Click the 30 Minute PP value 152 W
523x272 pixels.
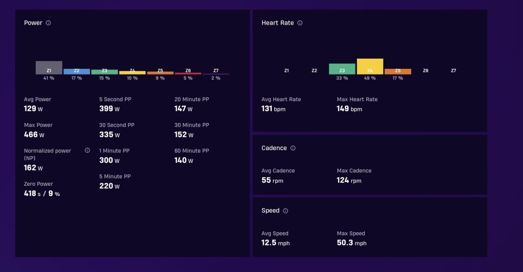pos(184,135)
